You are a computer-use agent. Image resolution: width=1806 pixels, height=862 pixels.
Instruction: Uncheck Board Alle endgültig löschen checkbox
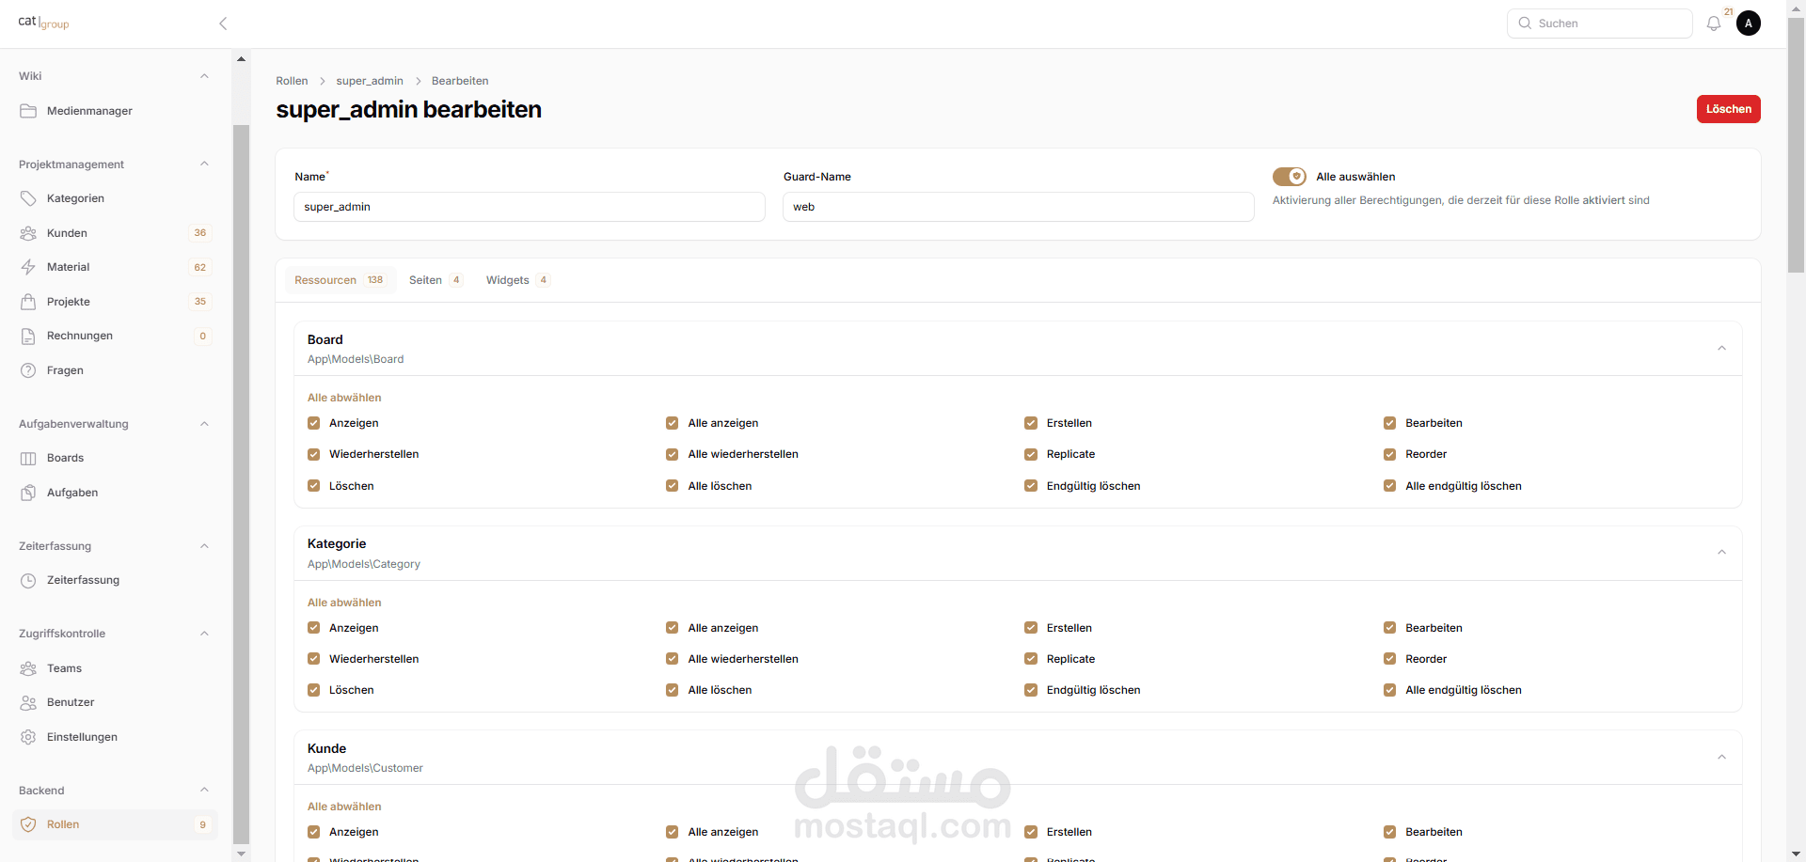pos(1389,486)
